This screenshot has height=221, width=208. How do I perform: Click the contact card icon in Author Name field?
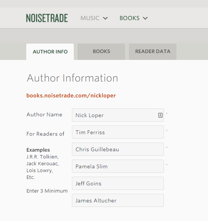[x=160, y=115]
